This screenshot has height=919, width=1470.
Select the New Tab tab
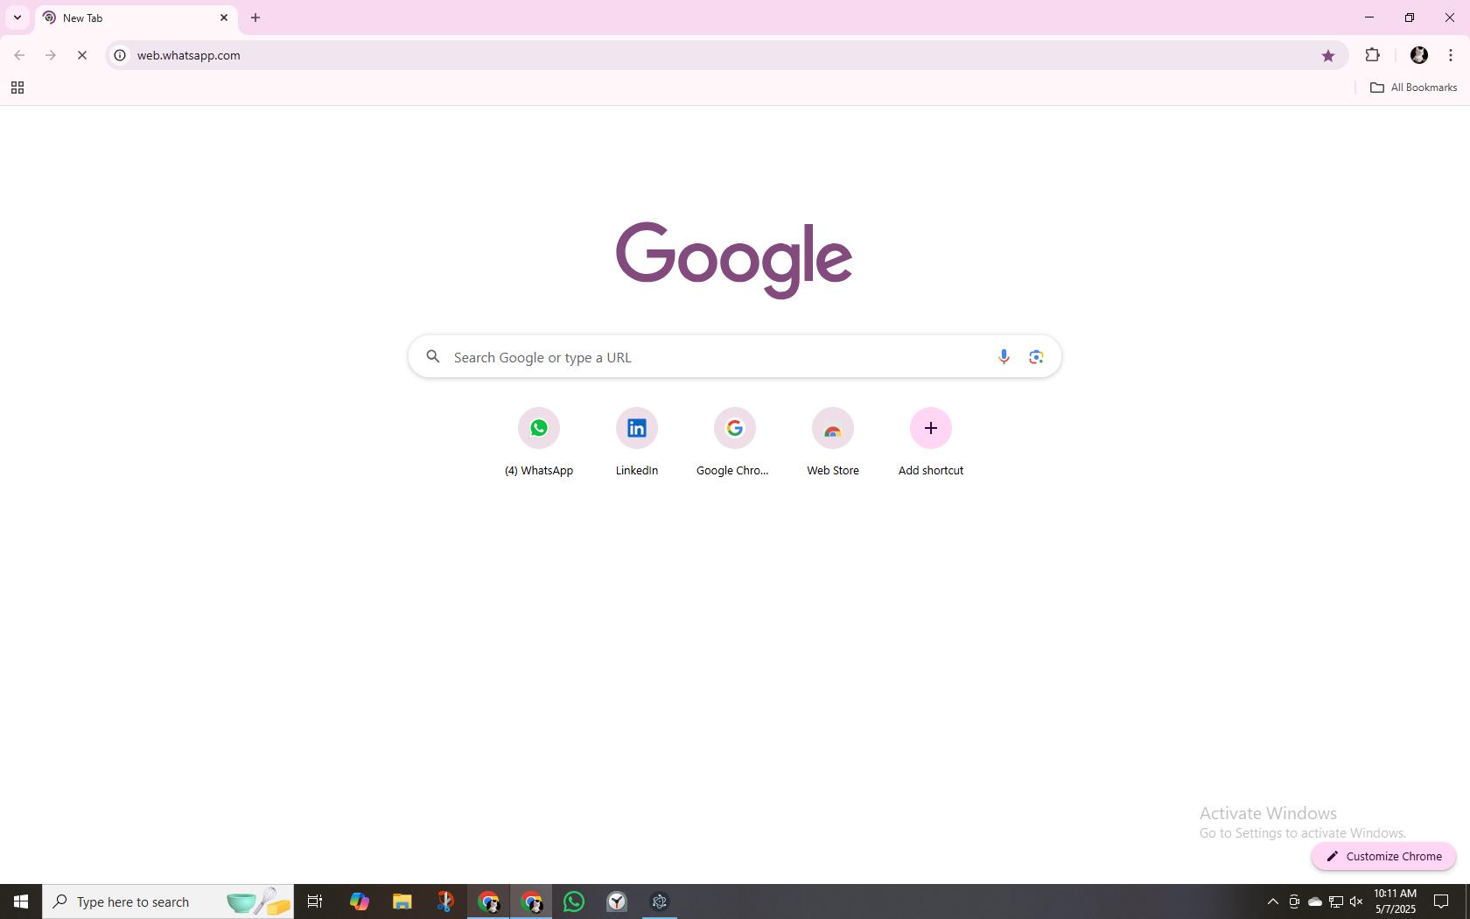[136, 18]
